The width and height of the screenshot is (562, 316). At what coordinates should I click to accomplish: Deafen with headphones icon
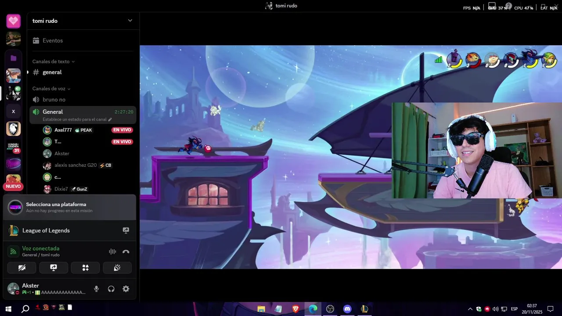[111, 289]
